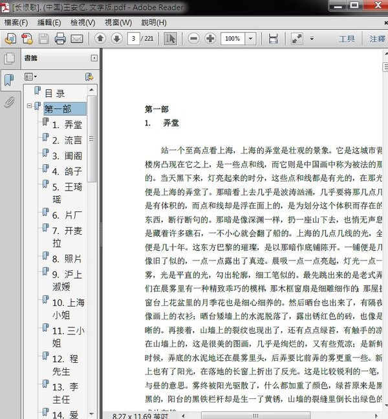
Task: Open the Page Thumbnails panel icon
Action: (x=9, y=59)
